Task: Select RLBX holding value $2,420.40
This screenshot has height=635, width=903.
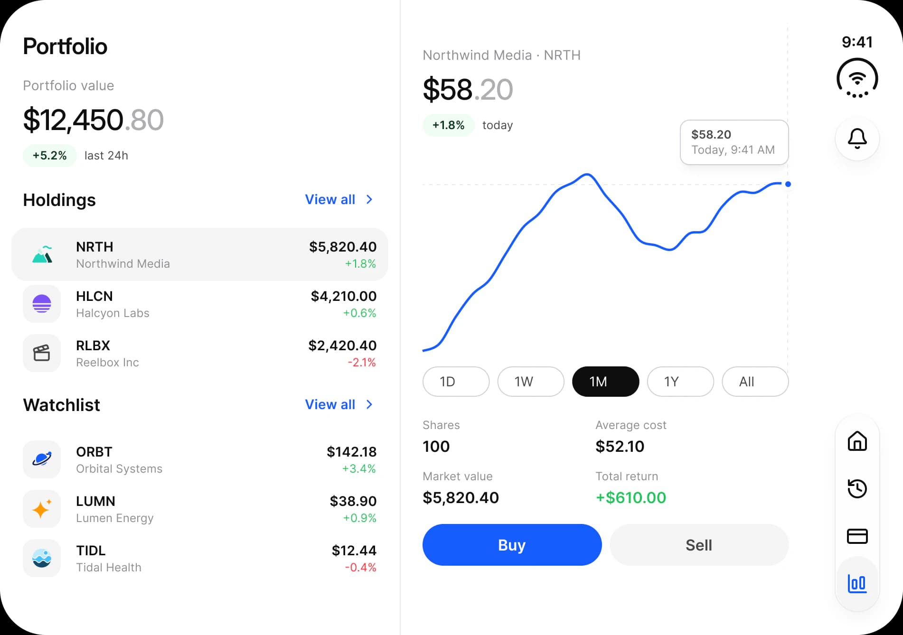Action: coord(342,346)
